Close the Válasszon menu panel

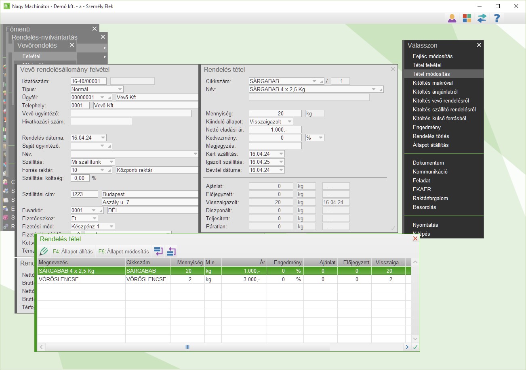pyautogui.click(x=479, y=45)
